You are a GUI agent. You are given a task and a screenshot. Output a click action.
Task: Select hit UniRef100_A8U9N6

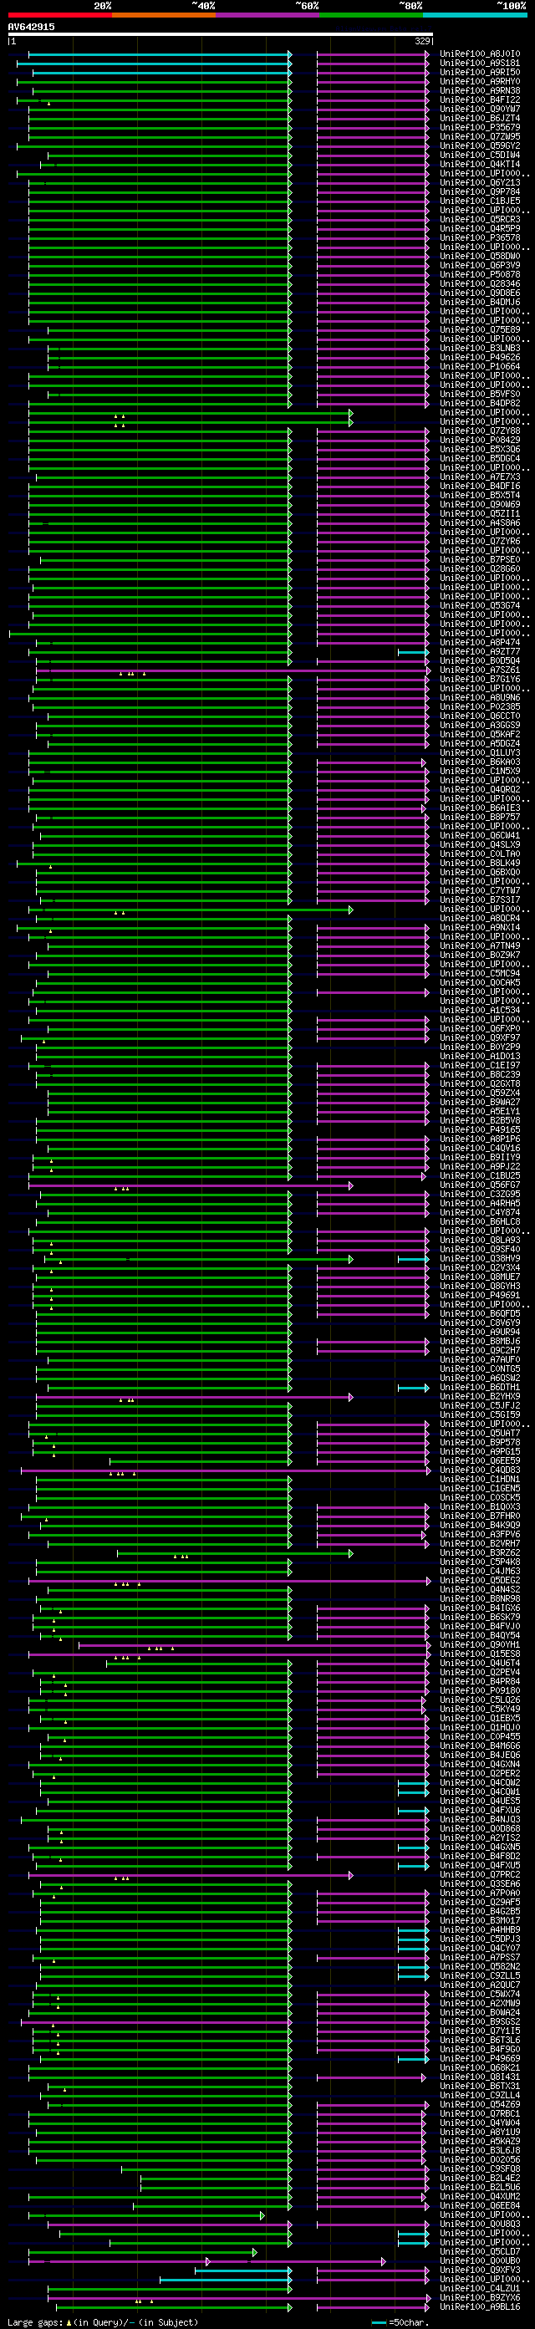click(x=480, y=697)
